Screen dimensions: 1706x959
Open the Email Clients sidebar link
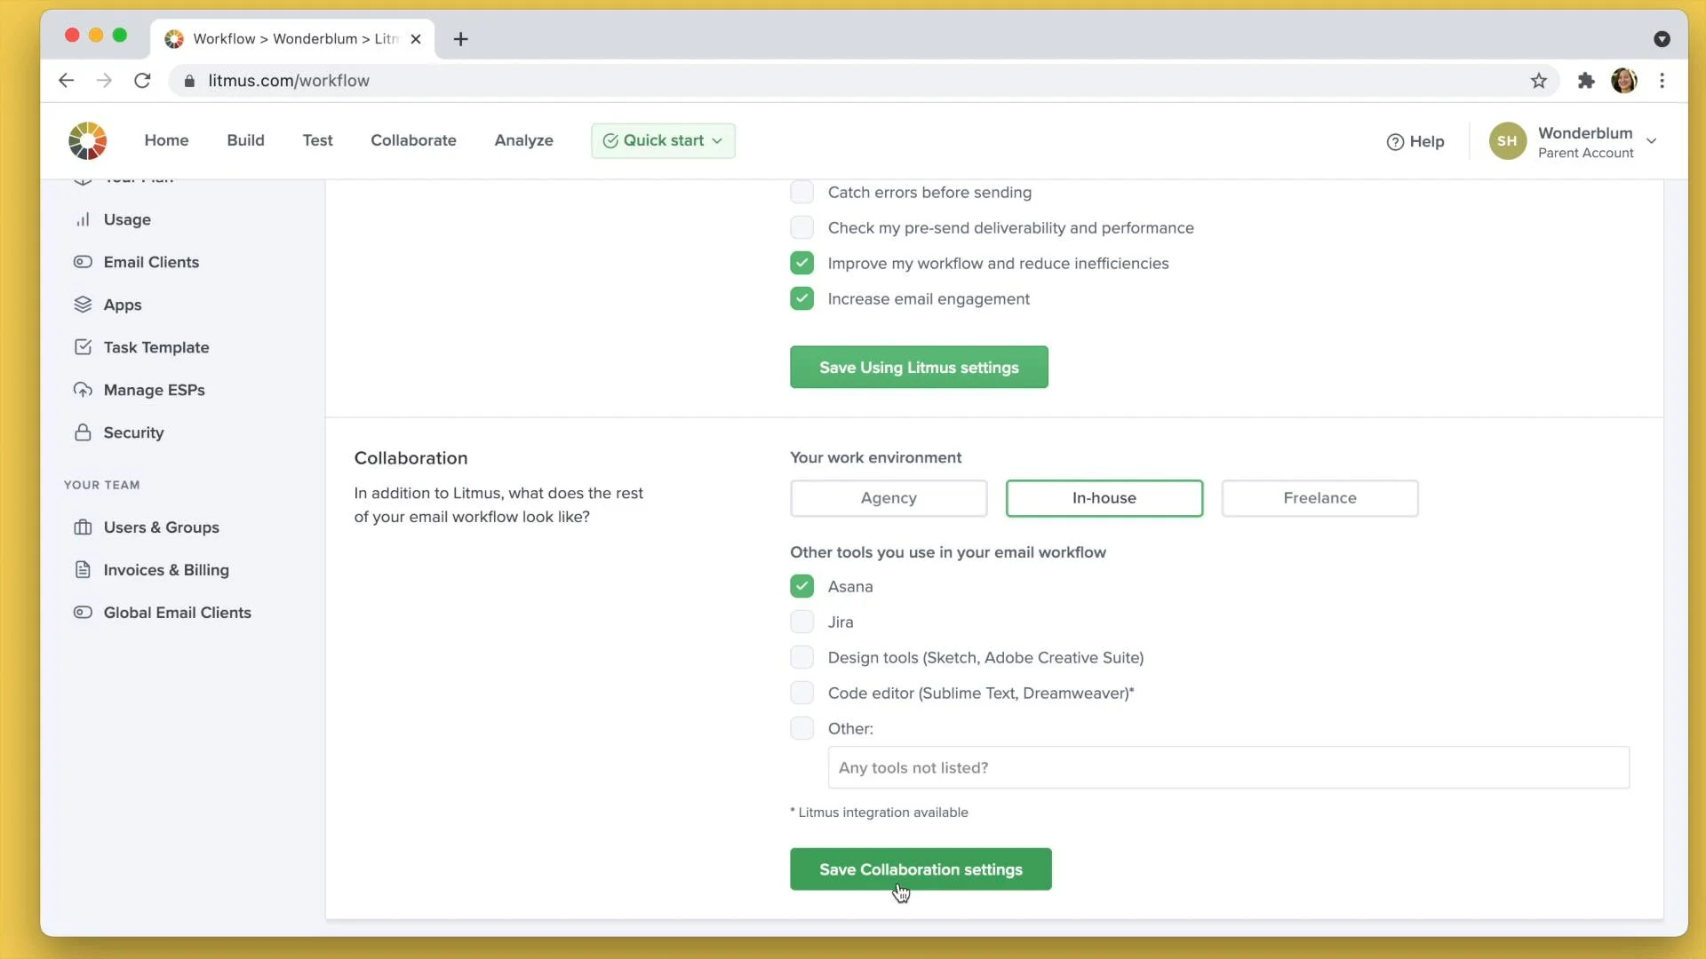click(151, 262)
